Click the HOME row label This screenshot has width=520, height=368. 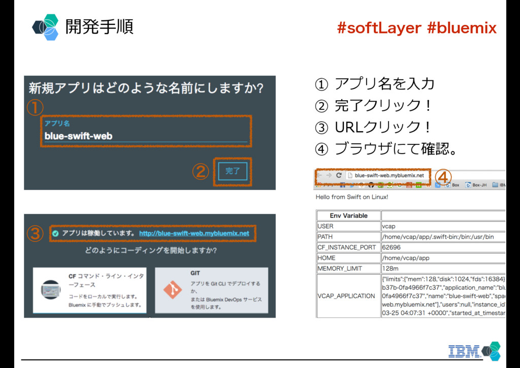327,258
